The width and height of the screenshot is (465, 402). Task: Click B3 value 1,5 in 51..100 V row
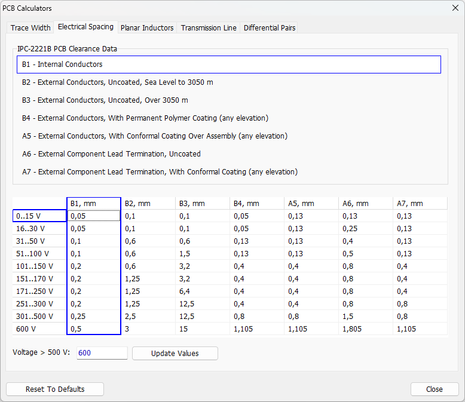tap(203, 253)
